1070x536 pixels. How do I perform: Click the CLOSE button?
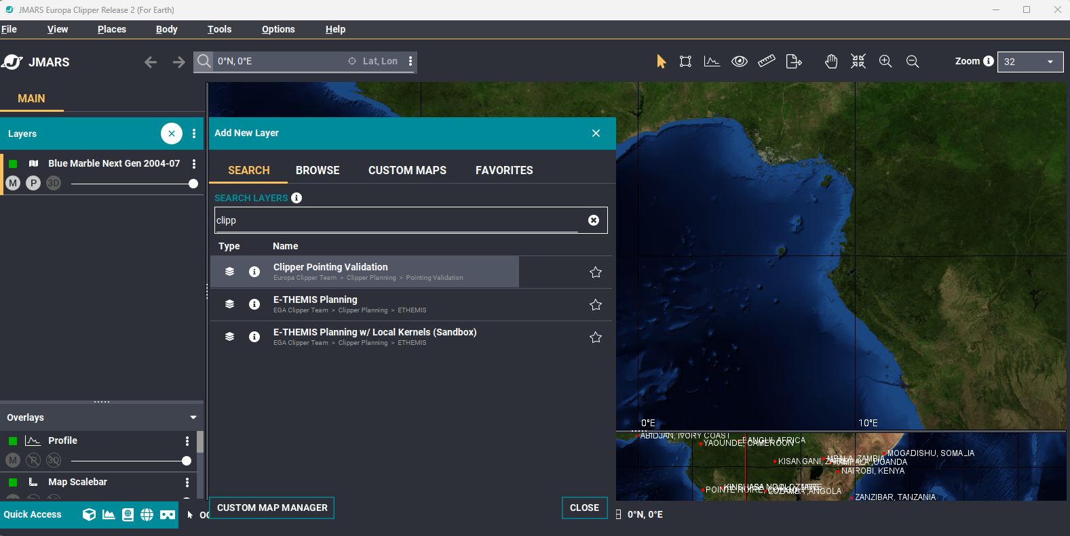584,508
